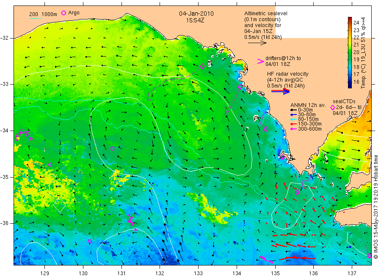Click the red 150-300m ANMN legend arrow

coord(293,124)
